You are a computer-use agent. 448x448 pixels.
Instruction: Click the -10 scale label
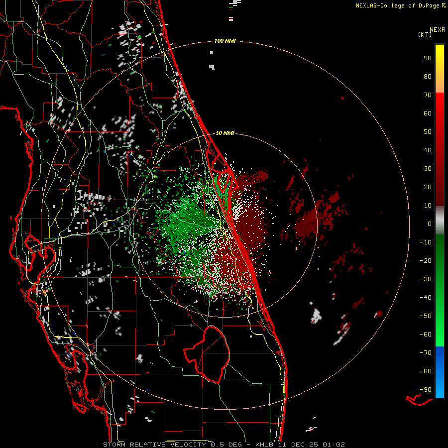pos(426,242)
